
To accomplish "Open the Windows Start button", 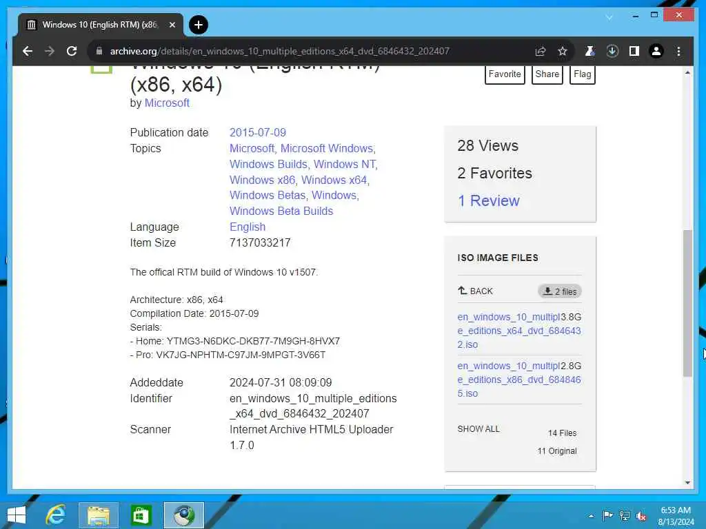I will [x=17, y=515].
